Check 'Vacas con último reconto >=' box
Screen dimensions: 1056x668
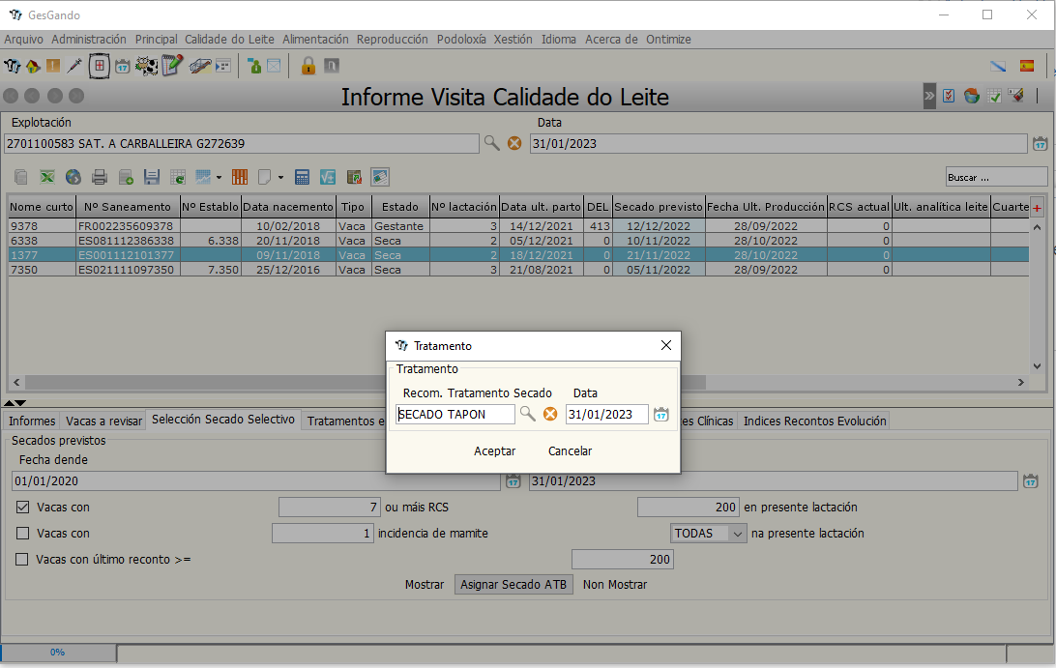point(22,560)
